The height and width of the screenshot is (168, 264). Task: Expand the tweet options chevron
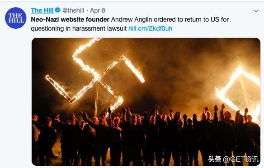[x=256, y=11]
